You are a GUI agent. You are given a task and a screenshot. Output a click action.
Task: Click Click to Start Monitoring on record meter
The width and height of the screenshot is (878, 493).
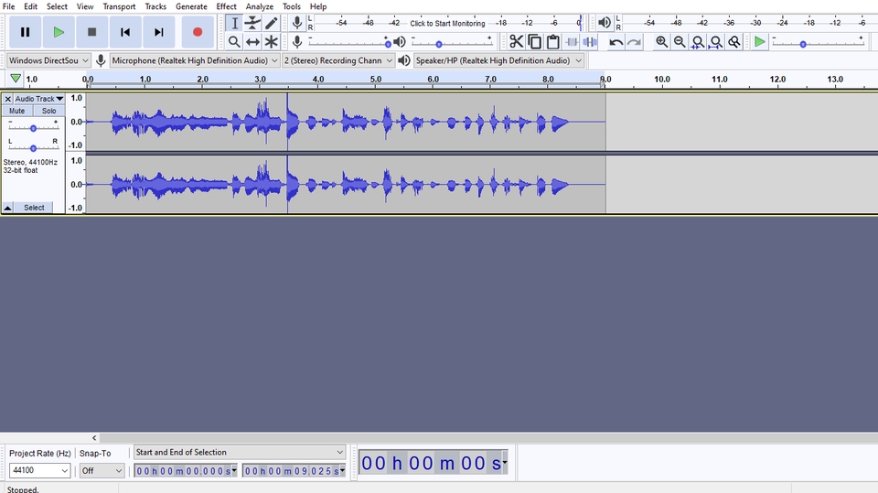(x=447, y=24)
